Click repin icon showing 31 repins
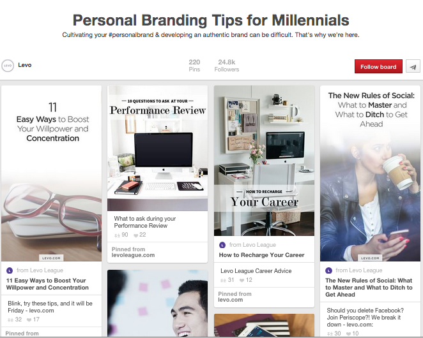This screenshot has width=423, height=338. (223, 281)
